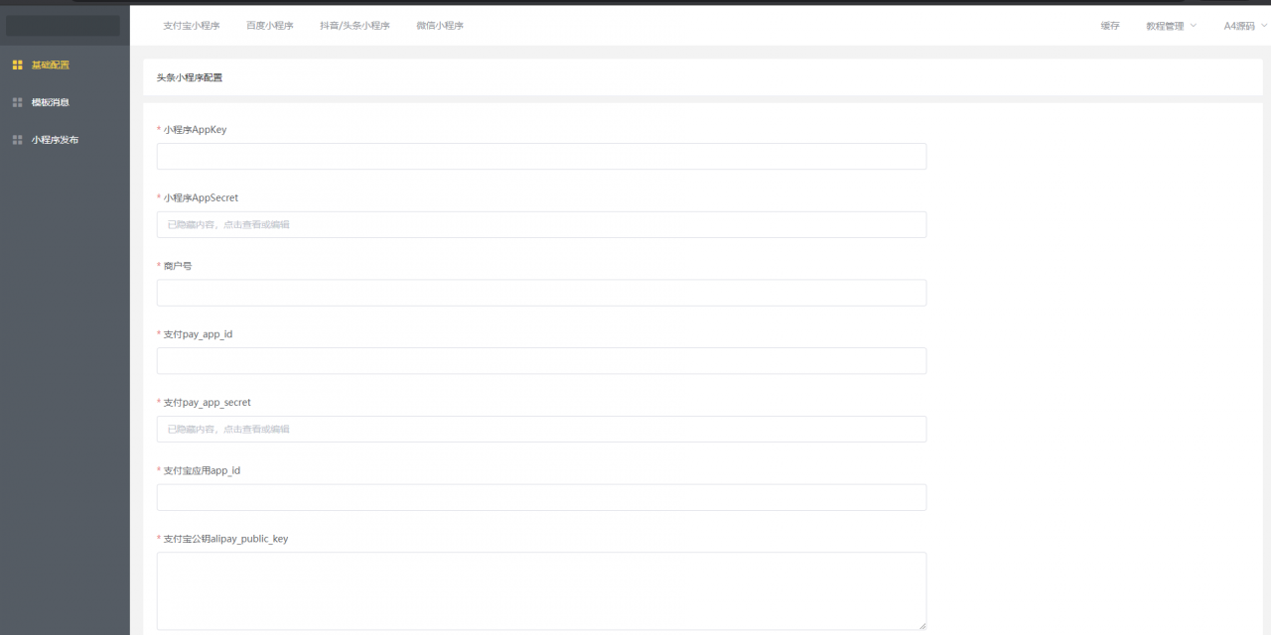The image size is (1271, 635).
Task: Click the 头条小程序配置 heading text
Action: pyautogui.click(x=190, y=76)
